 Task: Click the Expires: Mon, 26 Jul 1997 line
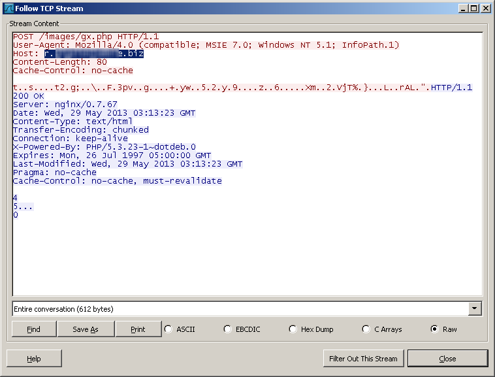tap(112, 156)
